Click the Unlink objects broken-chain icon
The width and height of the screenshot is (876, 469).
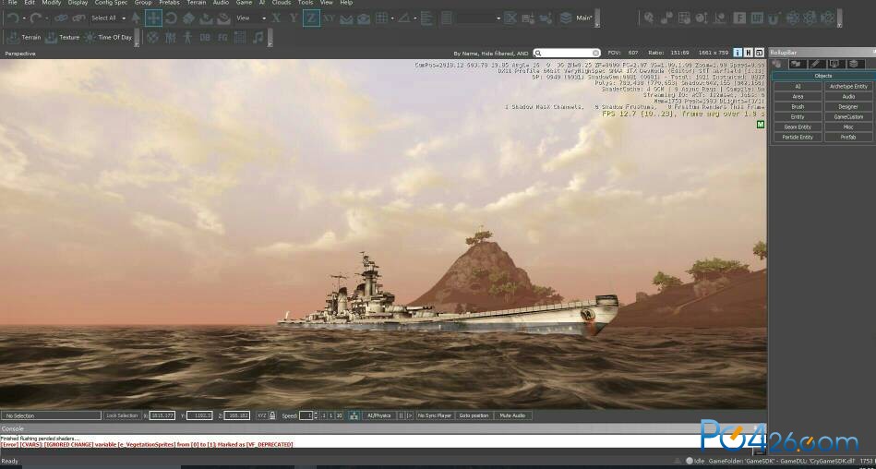coord(78,18)
